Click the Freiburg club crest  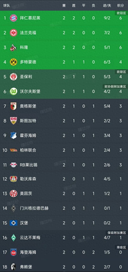click(x=13, y=267)
